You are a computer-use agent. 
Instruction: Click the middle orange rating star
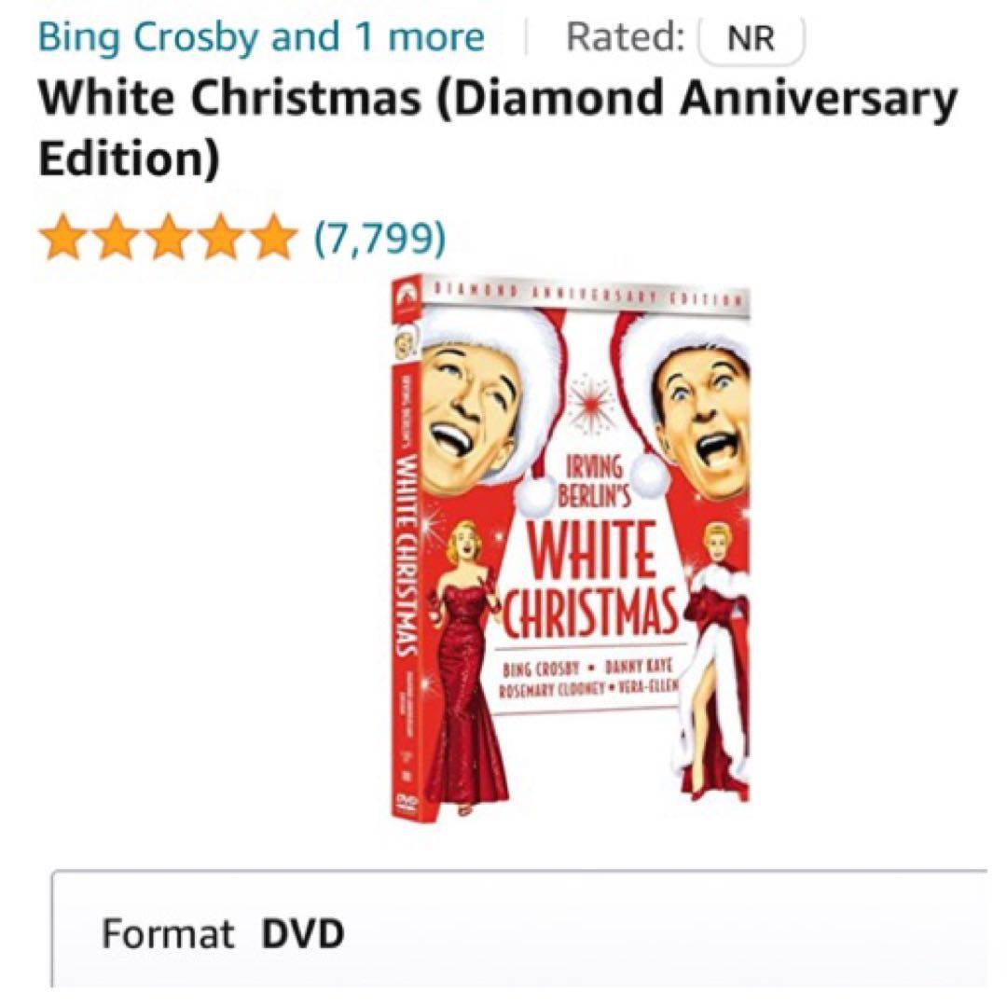[x=167, y=237]
